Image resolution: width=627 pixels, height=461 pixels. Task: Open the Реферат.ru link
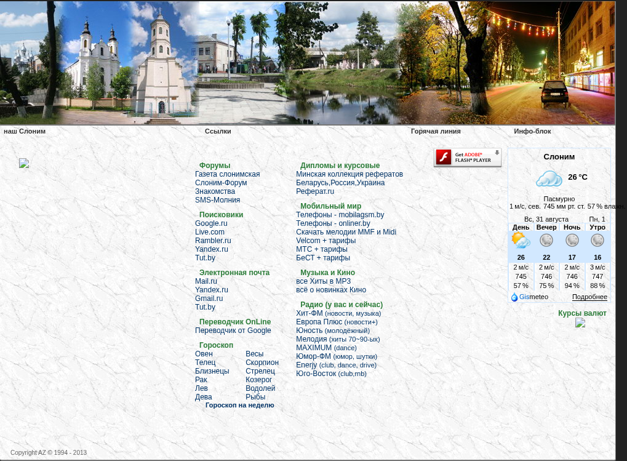pyautogui.click(x=315, y=191)
